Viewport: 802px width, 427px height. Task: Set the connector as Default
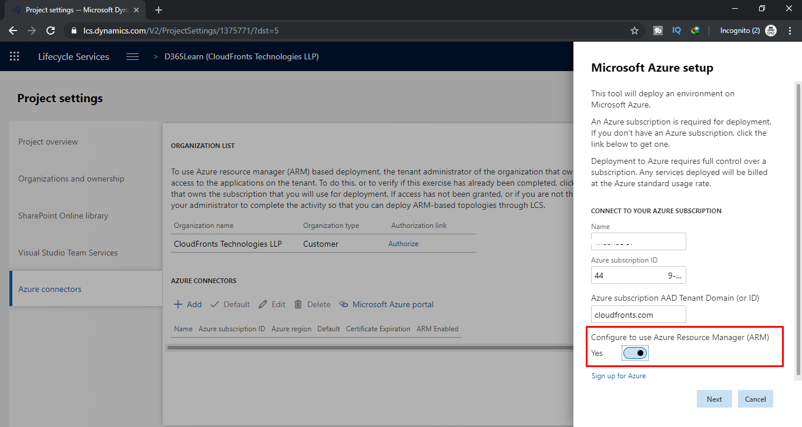(x=230, y=304)
